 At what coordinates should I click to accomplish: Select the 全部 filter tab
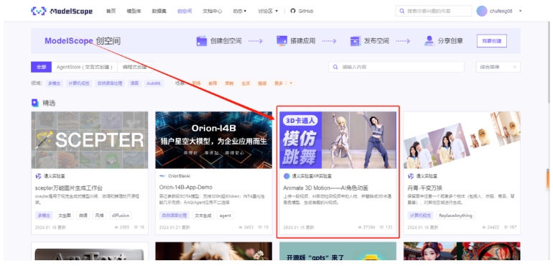point(41,67)
